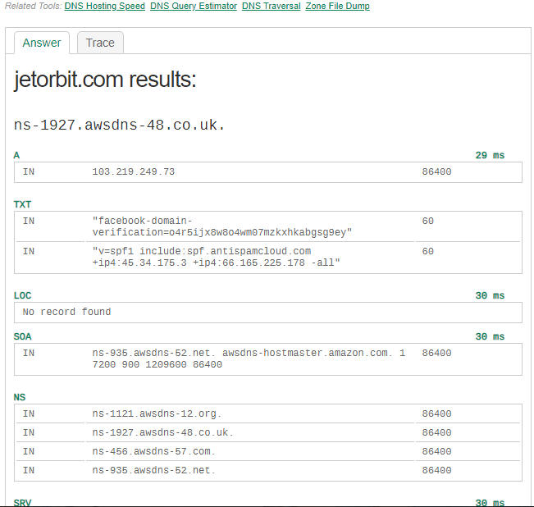This screenshot has width=534, height=507.
Task: Click the TTL 86400 of the ns-456 row
Action: tap(436, 451)
